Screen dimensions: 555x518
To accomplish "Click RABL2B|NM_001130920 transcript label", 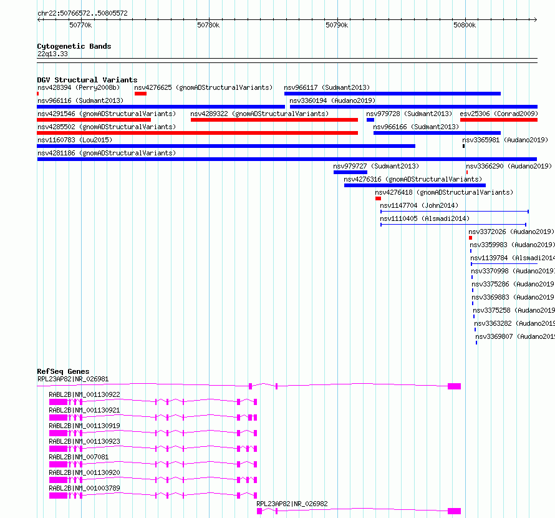I will coord(84,472).
